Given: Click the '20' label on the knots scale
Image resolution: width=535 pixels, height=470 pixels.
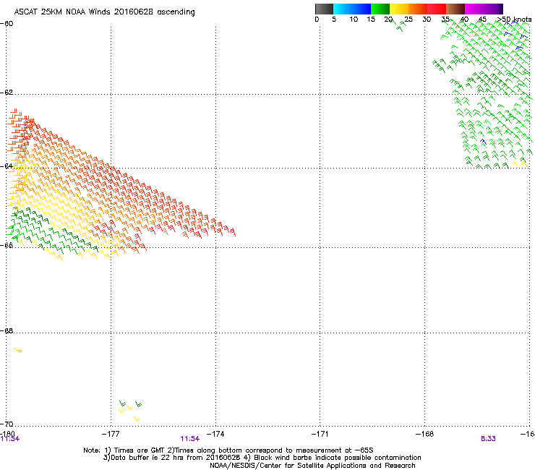Looking at the screenshot, I should [x=388, y=20].
